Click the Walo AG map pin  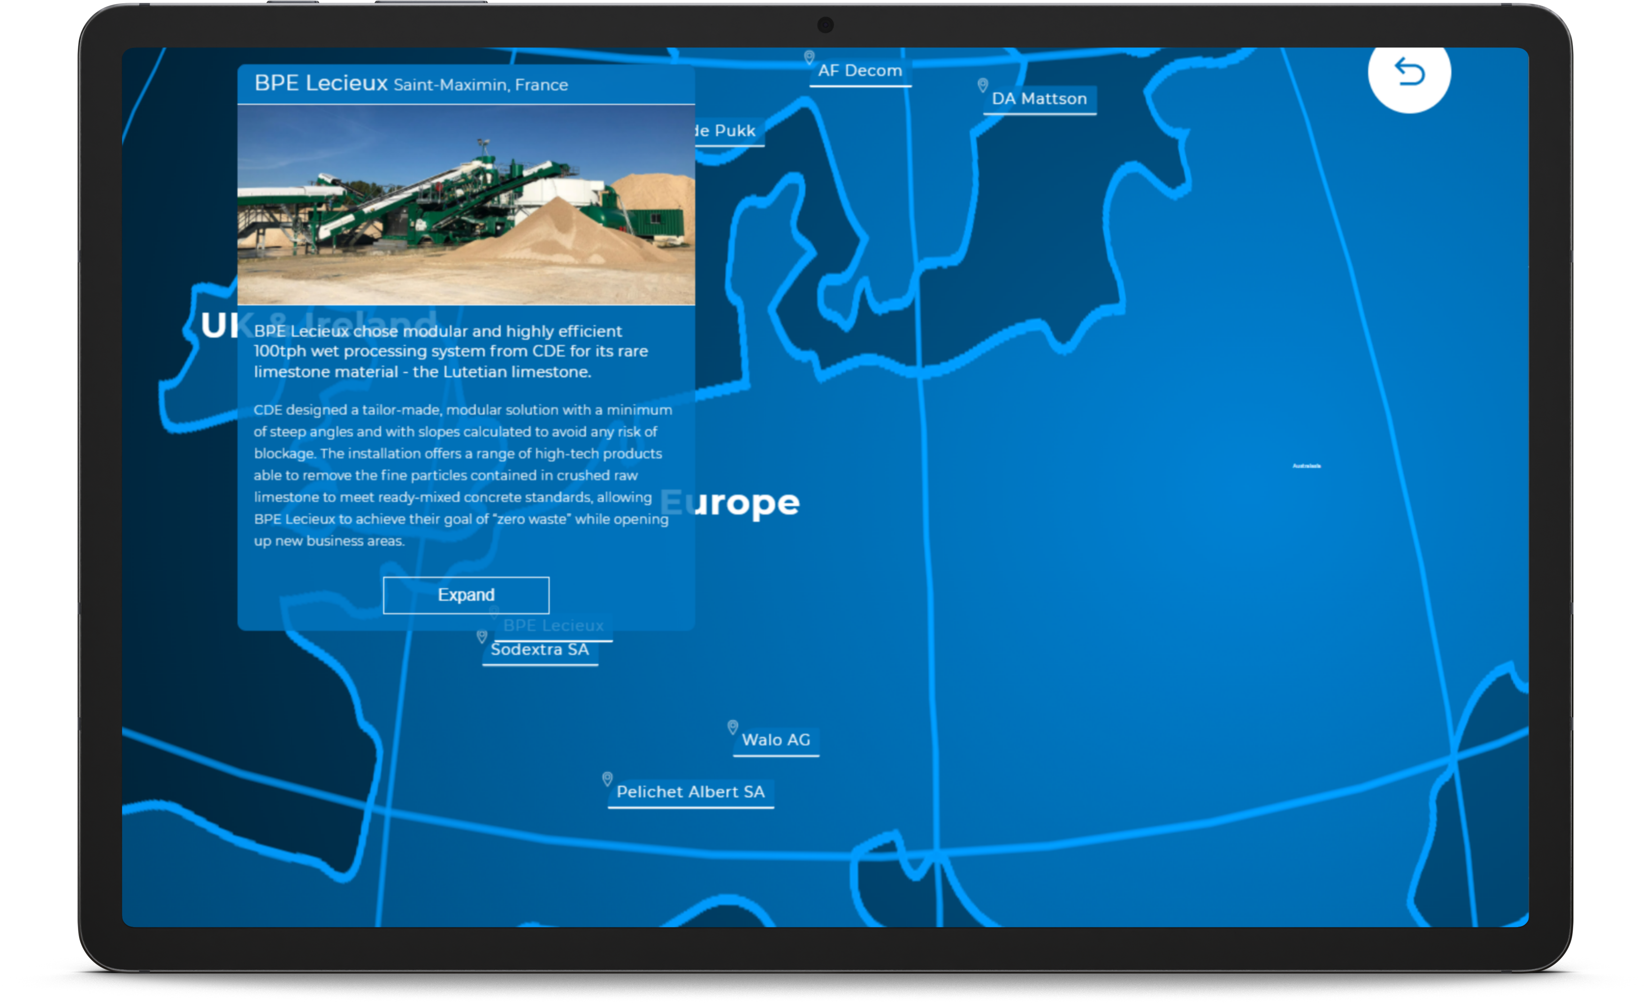733,727
